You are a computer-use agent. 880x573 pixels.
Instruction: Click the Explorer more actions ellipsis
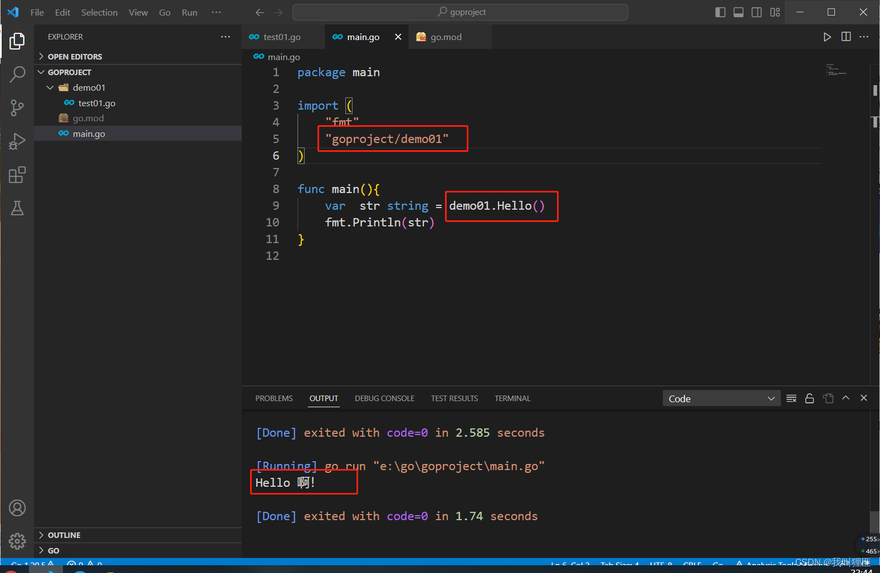(226, 37)
